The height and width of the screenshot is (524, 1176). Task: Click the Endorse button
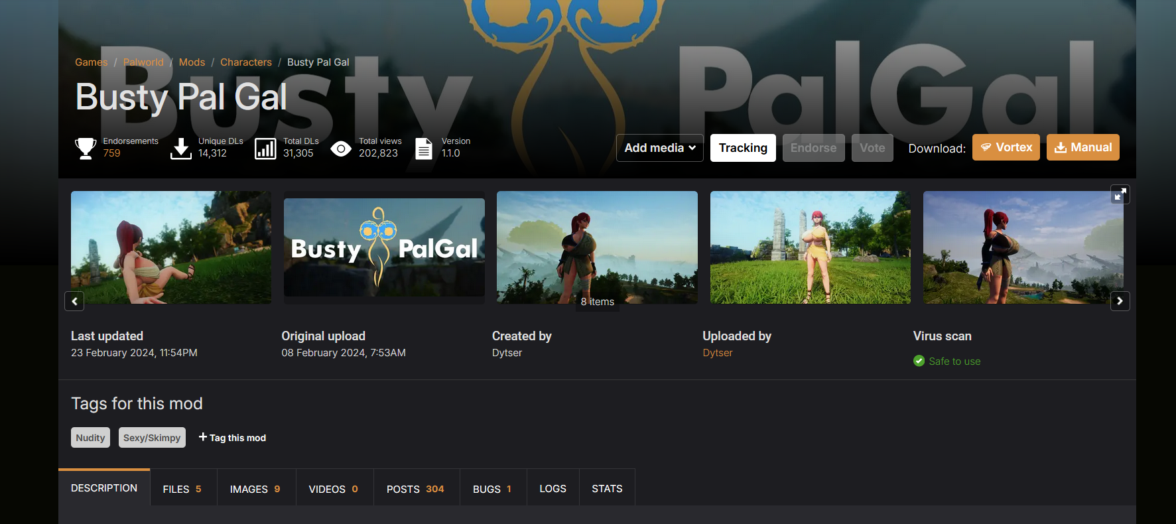(x=813, y=148)
